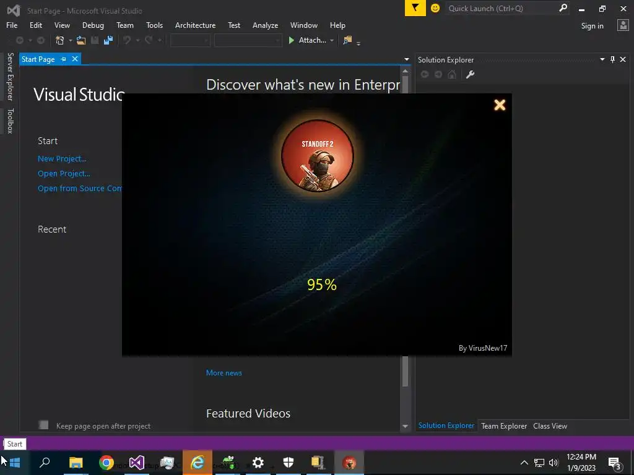Open the Architecture menu
This screenshot has width=634, height=475.
(x=195, y=25)
